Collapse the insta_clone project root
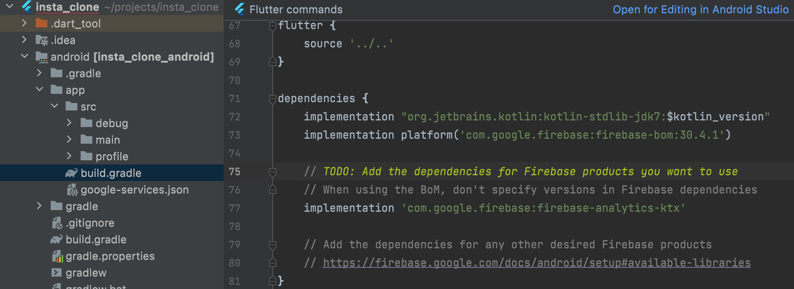 10,6
